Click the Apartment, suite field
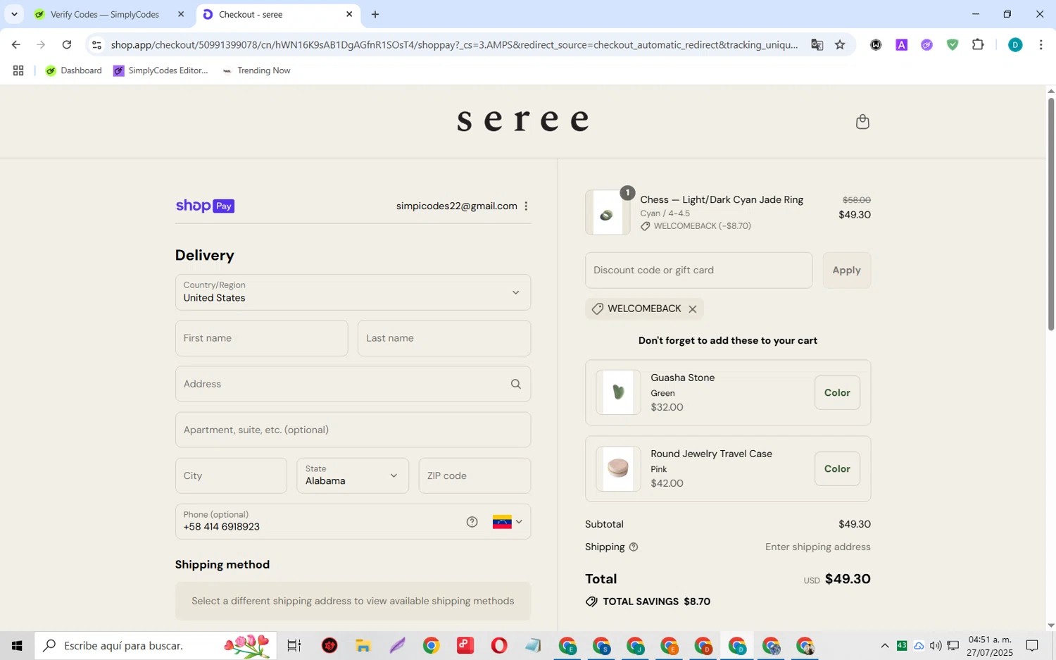The width and height of the screenshot is (1056, 660). coord(353,430)
